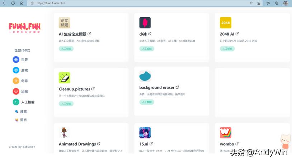Select the 沙雕 category red icon

[16, 91]
